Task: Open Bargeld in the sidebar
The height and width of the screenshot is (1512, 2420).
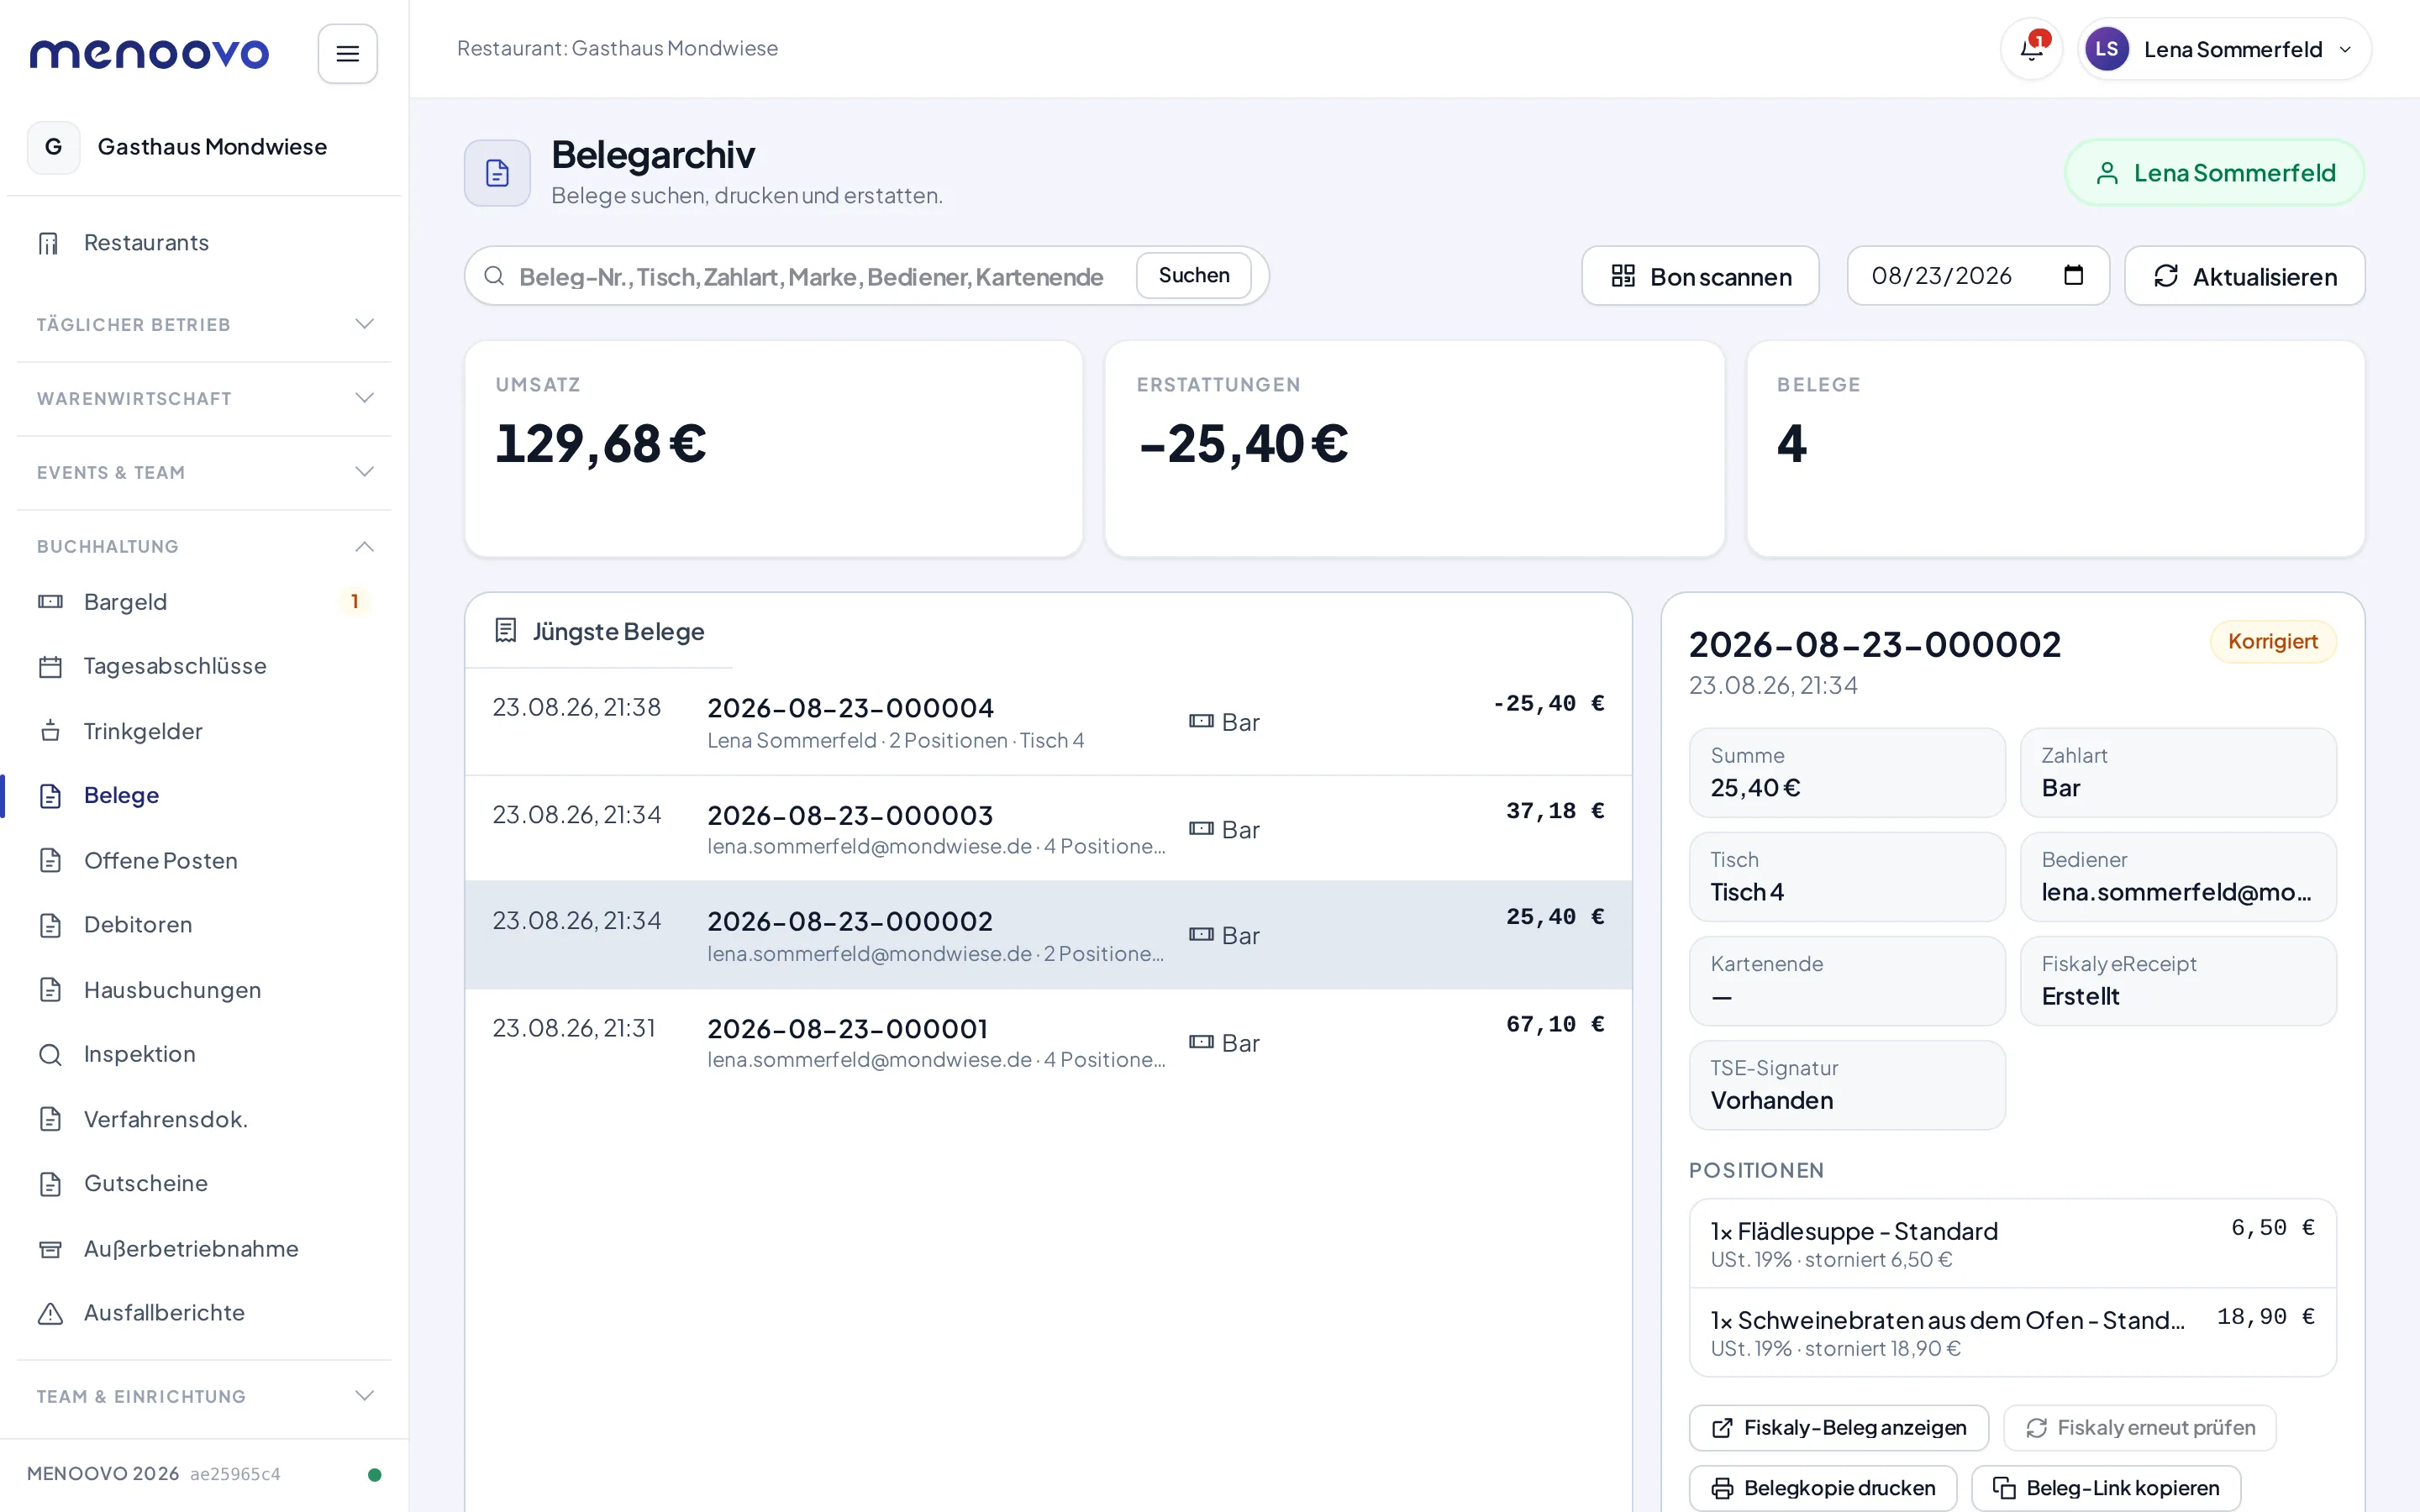Action: 204,601
